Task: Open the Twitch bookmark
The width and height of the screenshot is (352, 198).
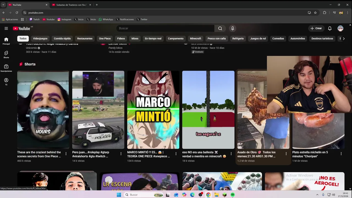Action: [34, 20]
